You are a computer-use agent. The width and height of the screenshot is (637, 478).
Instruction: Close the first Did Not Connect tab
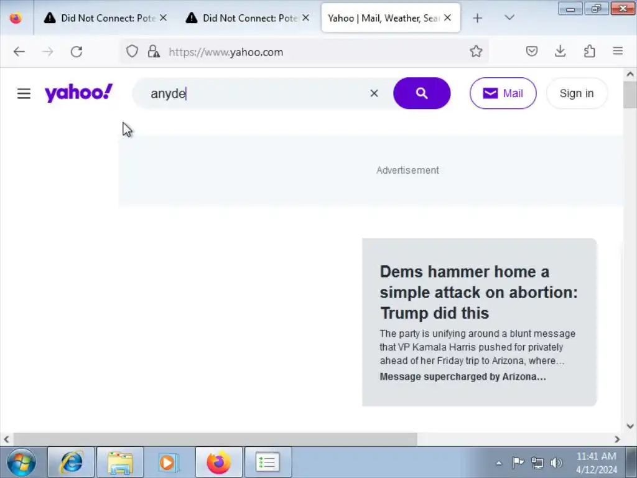(164, 18)
